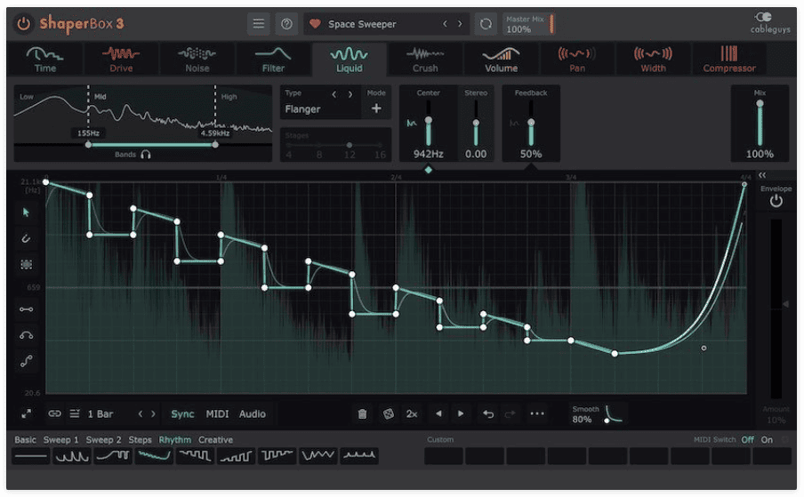Adjust the Smooth 80% control
804x497 pixels.
pyautogui.click(x=597, y=414)
